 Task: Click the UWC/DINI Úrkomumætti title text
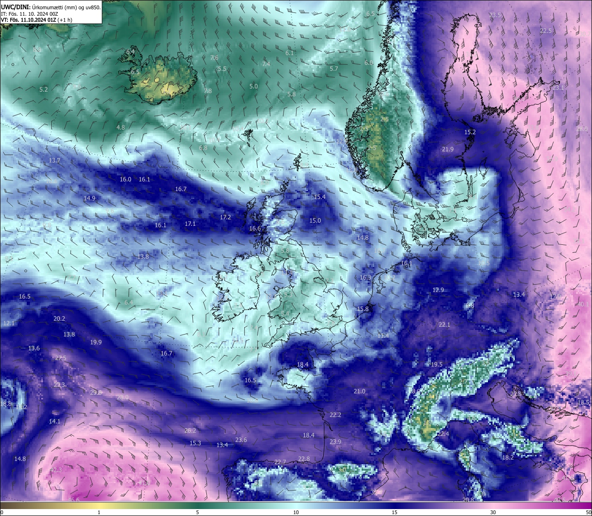pos(50,7)
